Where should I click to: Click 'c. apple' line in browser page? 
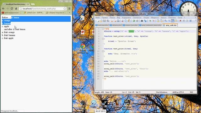pyautogui.click(x=5, y=26)
